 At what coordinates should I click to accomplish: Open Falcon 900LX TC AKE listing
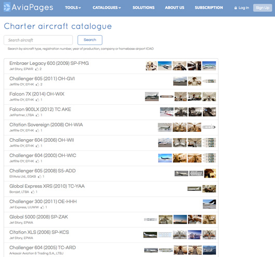40,110
